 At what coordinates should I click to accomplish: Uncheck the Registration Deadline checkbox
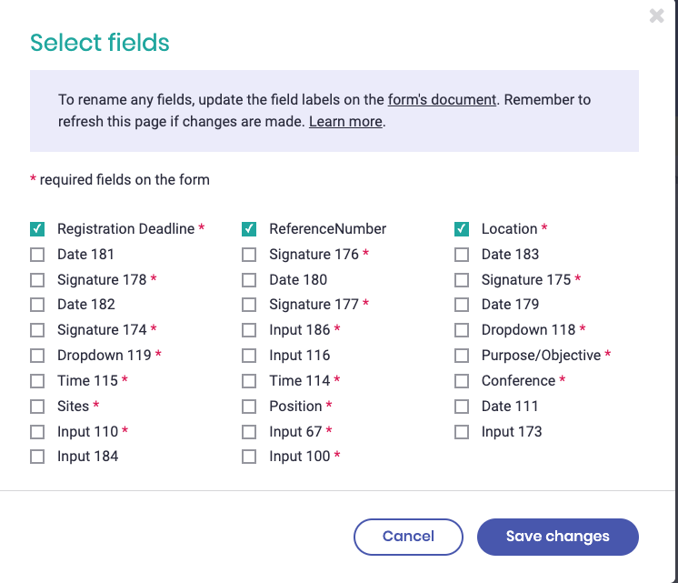[x=37, y=229]
